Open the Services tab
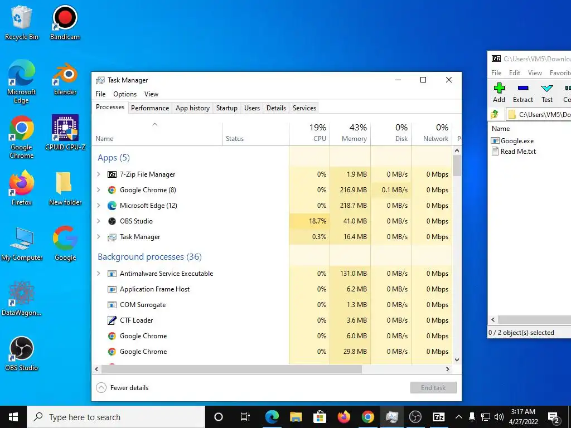Viewport: 571px width, 428px height. coord(304,108)
